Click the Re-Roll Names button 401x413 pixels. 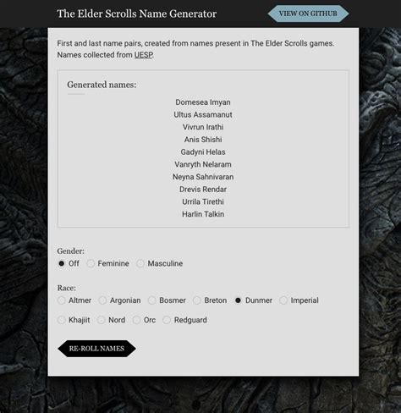96,349
